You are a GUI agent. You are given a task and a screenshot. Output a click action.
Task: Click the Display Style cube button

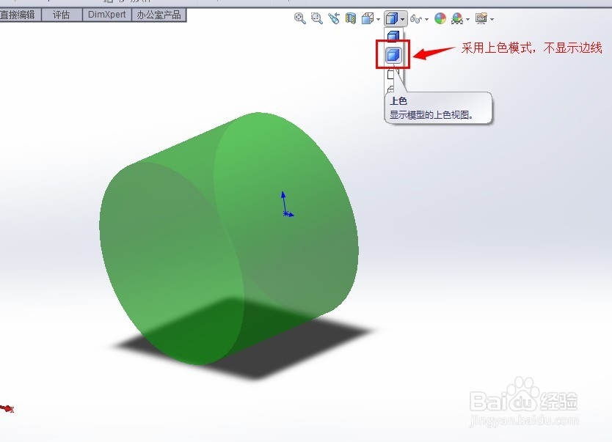tap(391, 18)
